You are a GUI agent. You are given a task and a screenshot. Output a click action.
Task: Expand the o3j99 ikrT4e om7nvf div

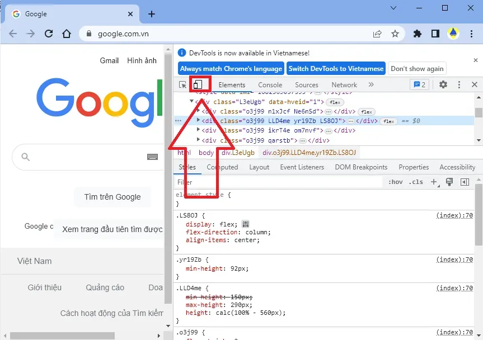coord(198,130)
